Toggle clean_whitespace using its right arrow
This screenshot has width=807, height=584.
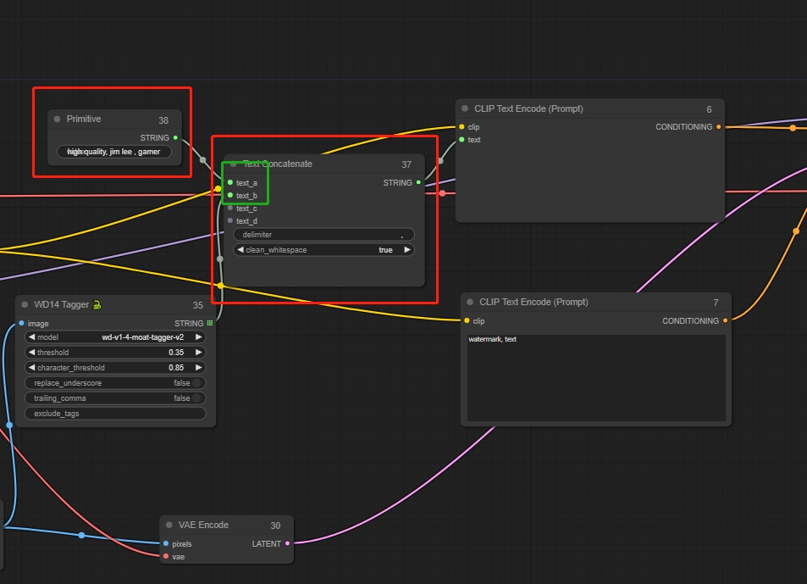[x=407, y=250]
